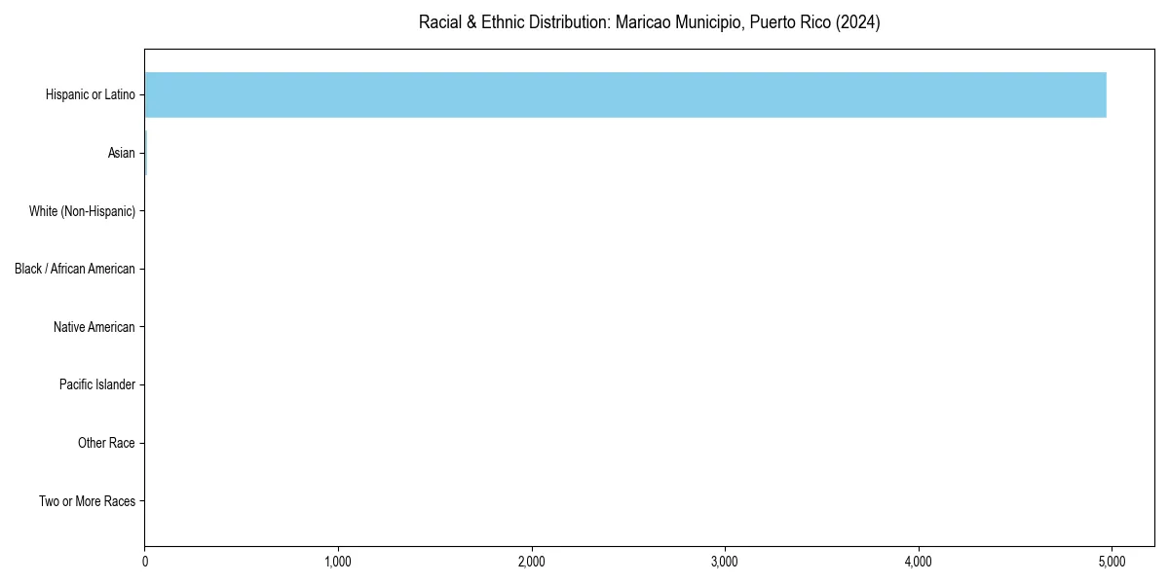Select the White (Non-Hispanic) label
Viewport: 1169px width, 584px height.
(83, 211)
